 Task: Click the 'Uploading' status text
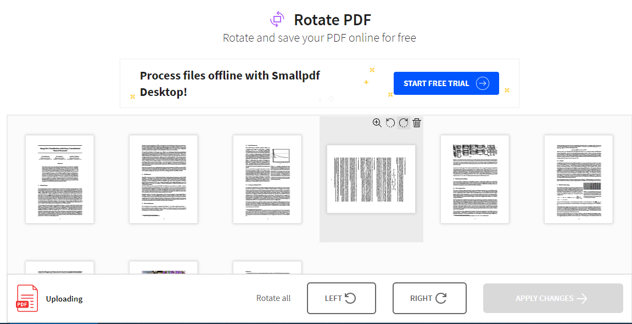[x=64, y=299]
